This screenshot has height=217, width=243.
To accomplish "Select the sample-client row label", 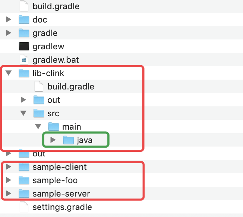I will [59, 167].
